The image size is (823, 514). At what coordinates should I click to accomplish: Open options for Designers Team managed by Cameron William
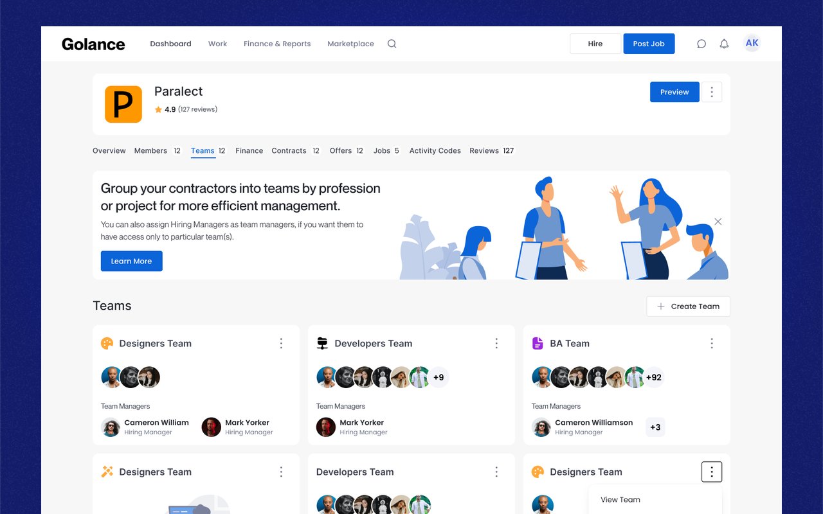pos(281,344)
